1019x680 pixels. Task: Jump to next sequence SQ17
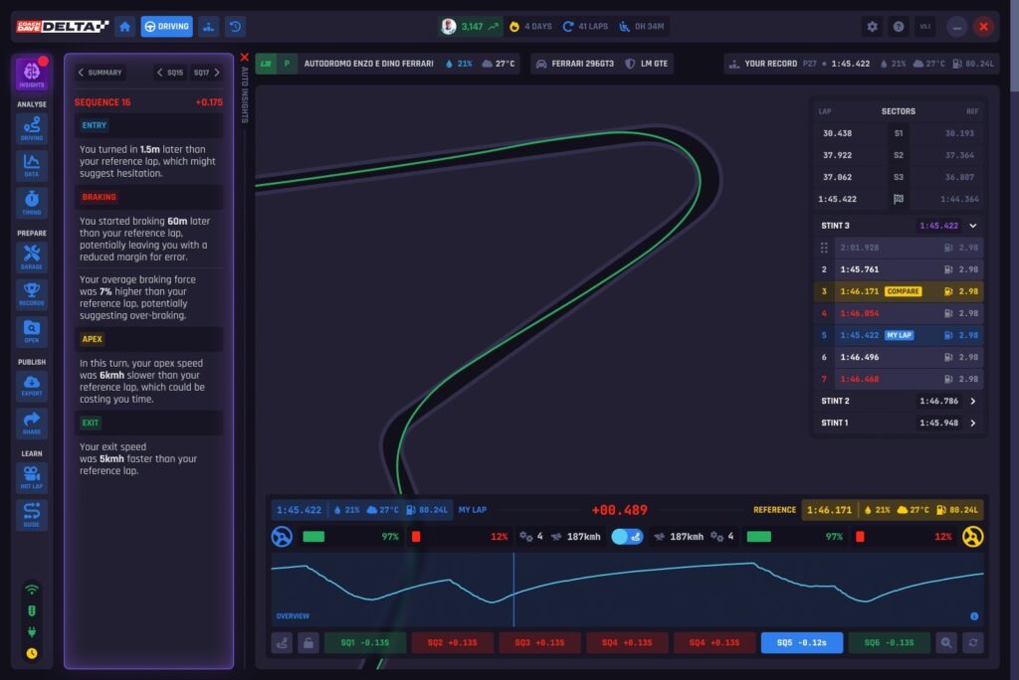(206, 73)
